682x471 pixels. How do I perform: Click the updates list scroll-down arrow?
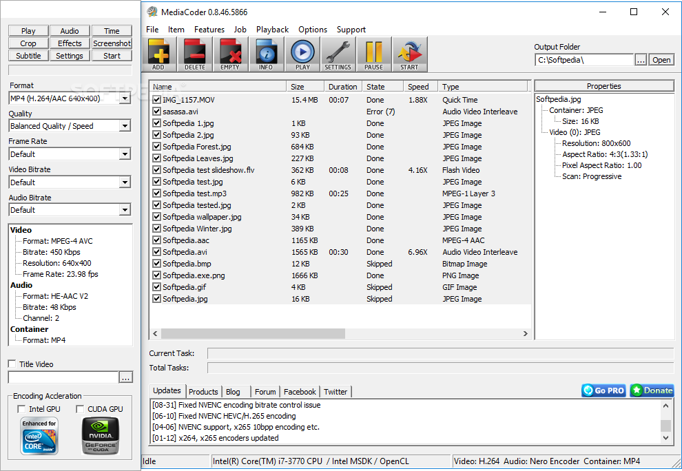(x=665, y=438)
